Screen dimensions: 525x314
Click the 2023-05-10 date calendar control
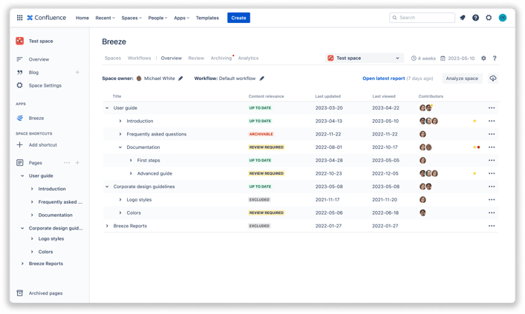[457, 58]
